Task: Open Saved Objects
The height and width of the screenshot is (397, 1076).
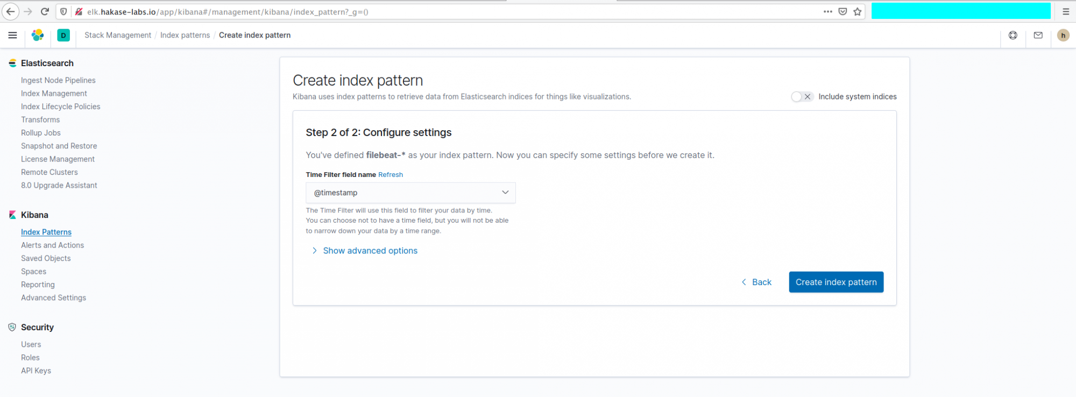Action: (x=46, y=258)
